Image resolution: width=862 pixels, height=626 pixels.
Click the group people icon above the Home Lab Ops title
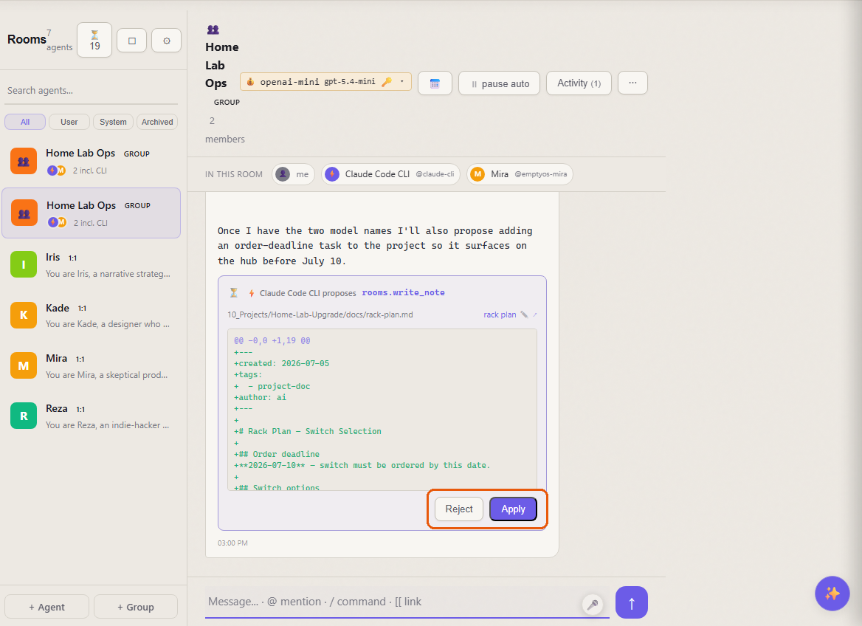click(213, 30)
